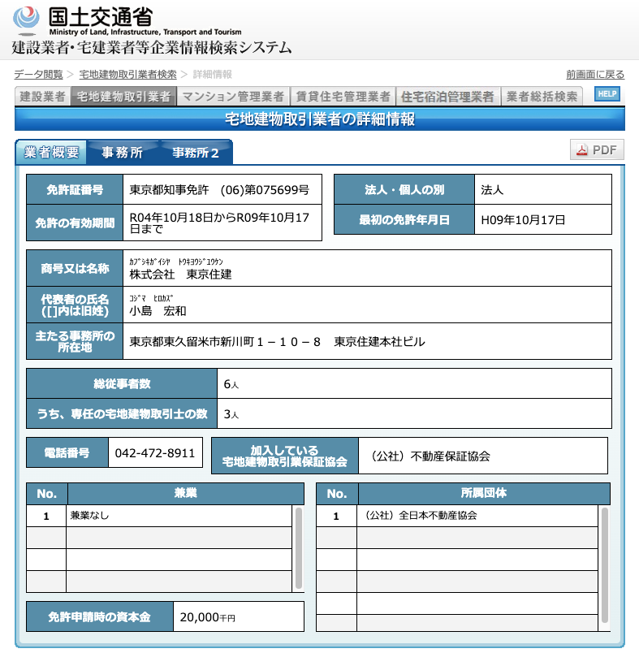The height and width of the screenshot is (653, 639).
Task: Click the 宅地建物取引業者検索 breadcrumb link
Action: (127, 74)
